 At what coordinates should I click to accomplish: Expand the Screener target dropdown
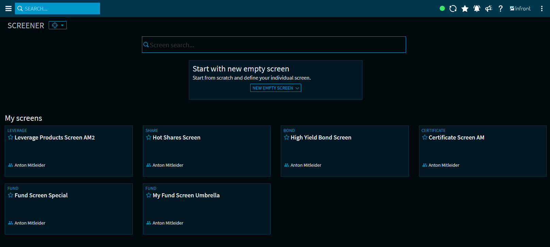[58, 25]
